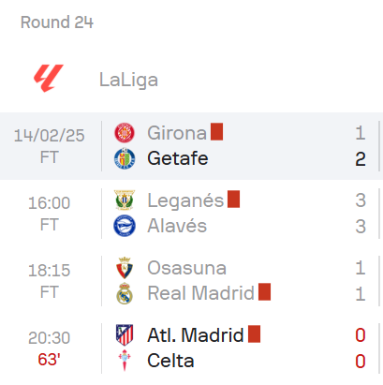
Task: Click the red card next to Girona
Action: (216, 132)
